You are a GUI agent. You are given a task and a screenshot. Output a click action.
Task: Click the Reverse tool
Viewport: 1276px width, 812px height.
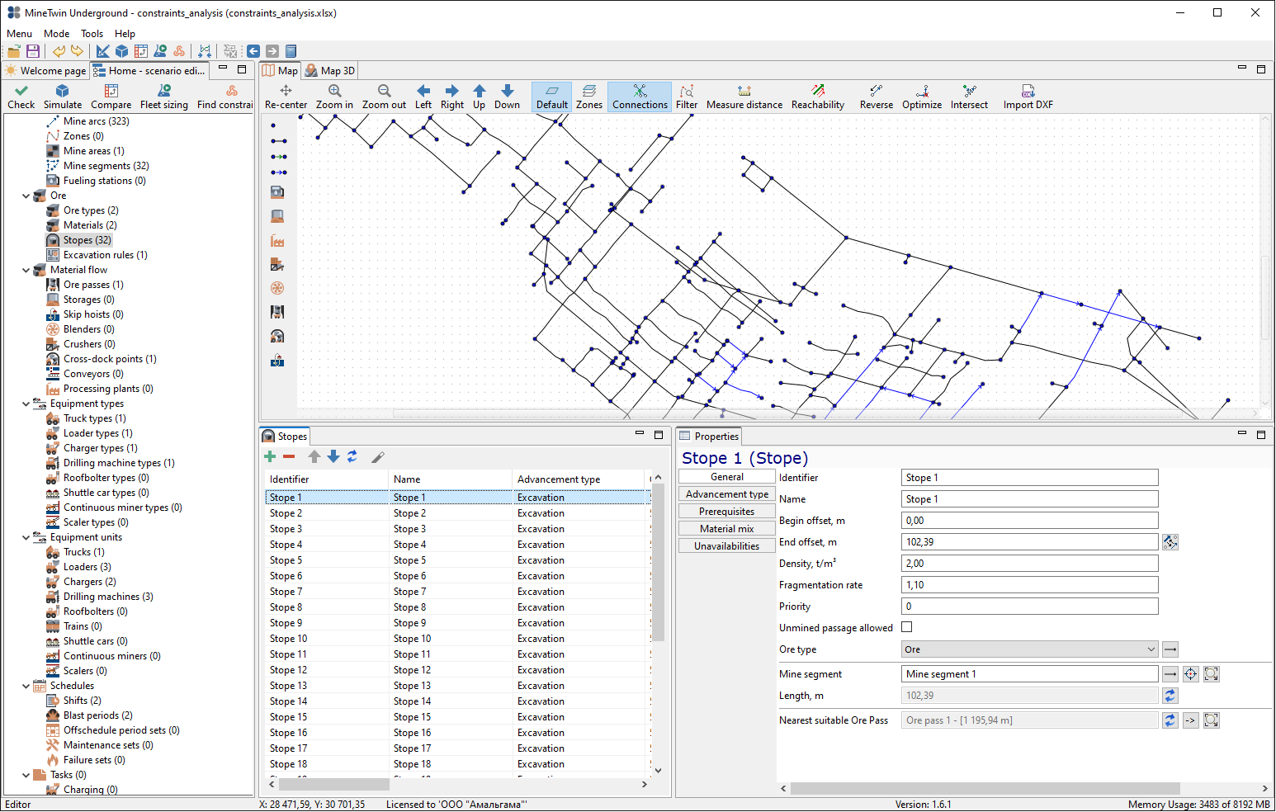(877, 97)
